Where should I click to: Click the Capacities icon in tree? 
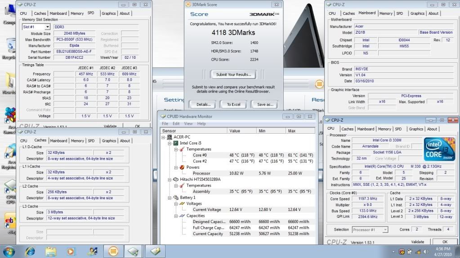tap(182, 215)
